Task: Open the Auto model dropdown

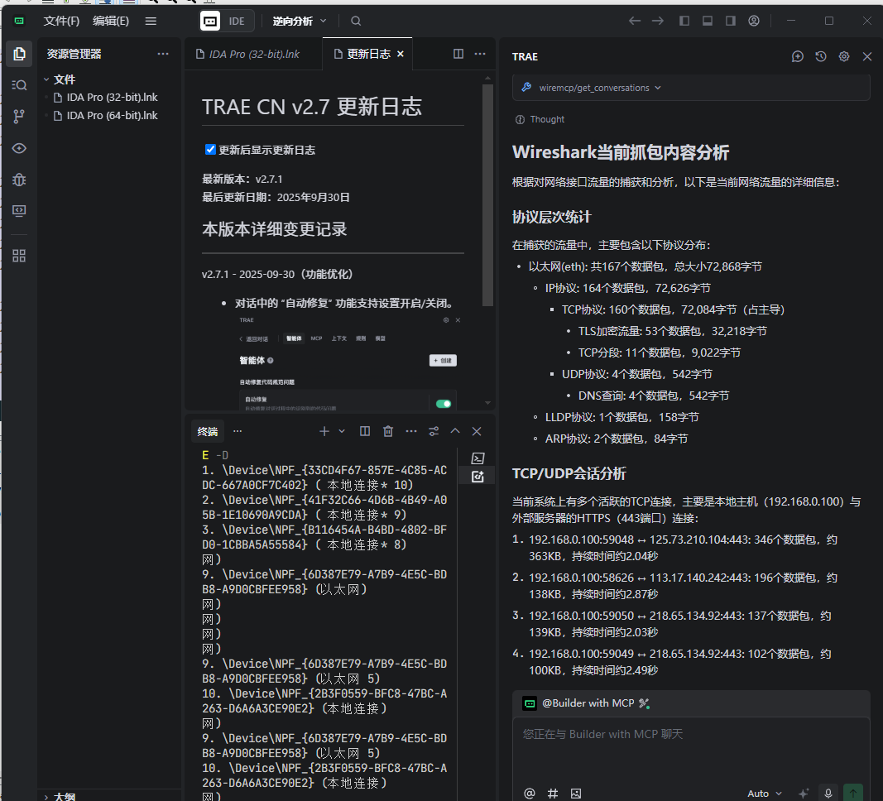Action: point(764,793)
